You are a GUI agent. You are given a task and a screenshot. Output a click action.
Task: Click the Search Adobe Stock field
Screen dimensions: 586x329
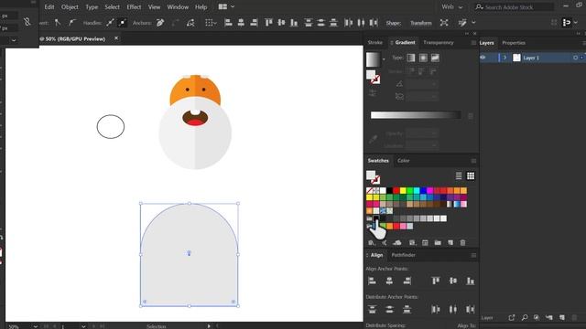[514, 6]
